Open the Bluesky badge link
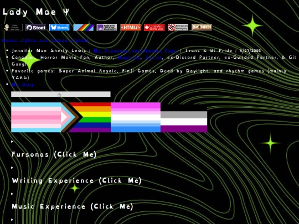Viewport: 299px width, 224px height. click(x=59, y=28)
